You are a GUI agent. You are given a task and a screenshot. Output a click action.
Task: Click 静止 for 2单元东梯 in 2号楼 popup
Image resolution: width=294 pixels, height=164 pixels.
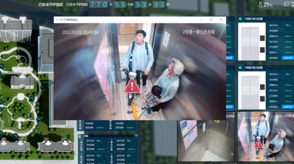tap(129, 141)
